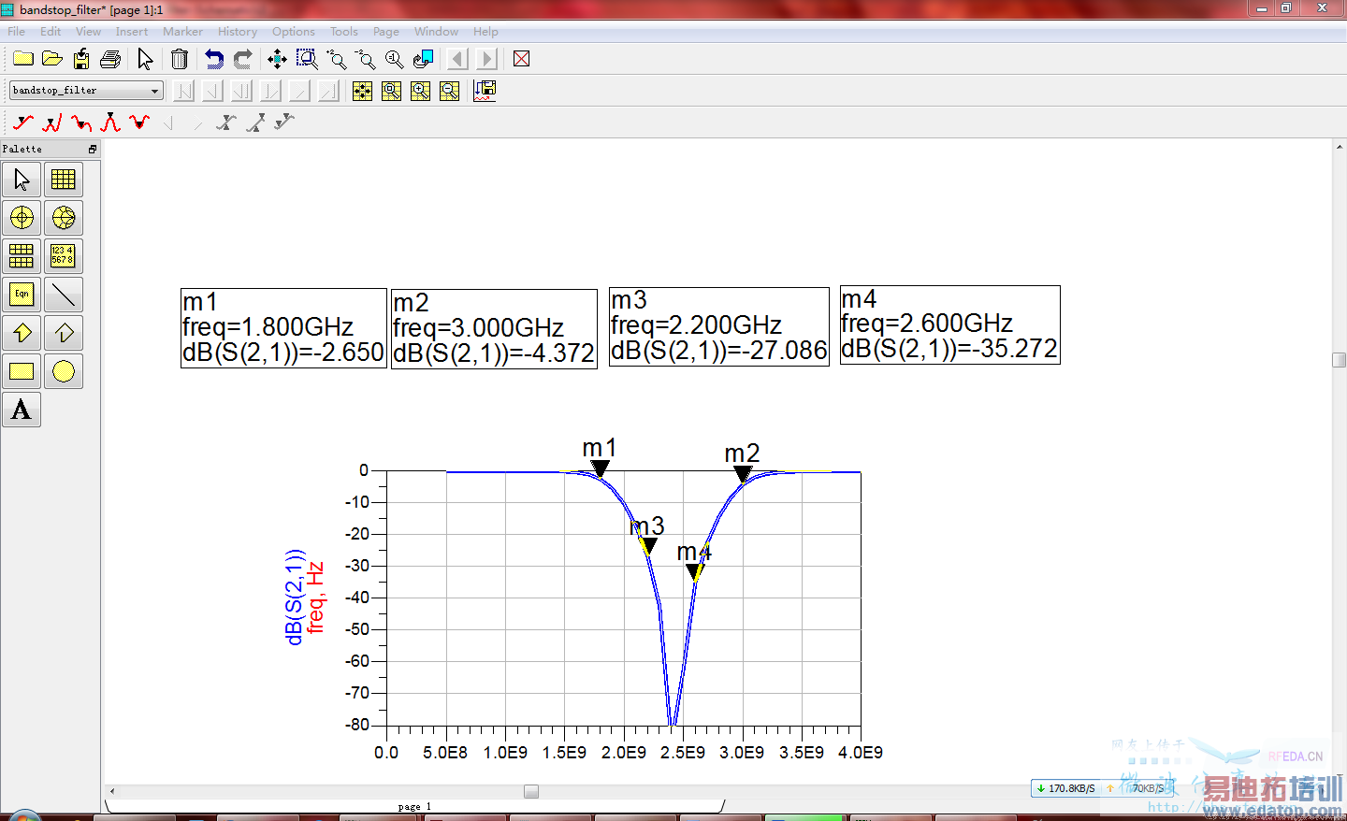Select the rectangle drawing tool

click(x=22, y=371)
